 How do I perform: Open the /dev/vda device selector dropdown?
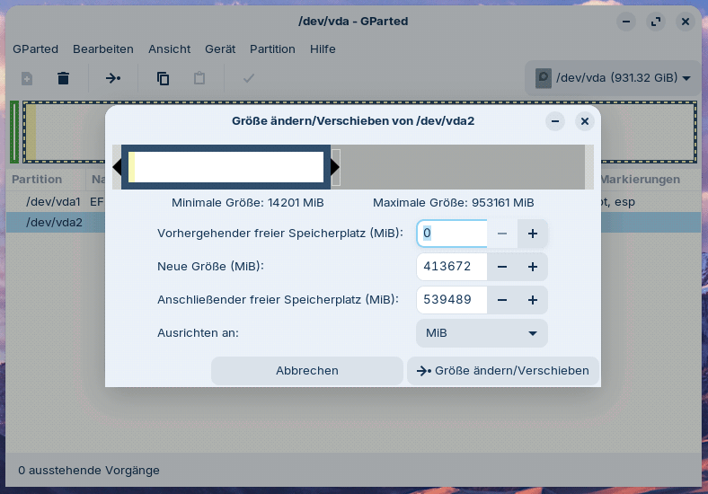612,78
